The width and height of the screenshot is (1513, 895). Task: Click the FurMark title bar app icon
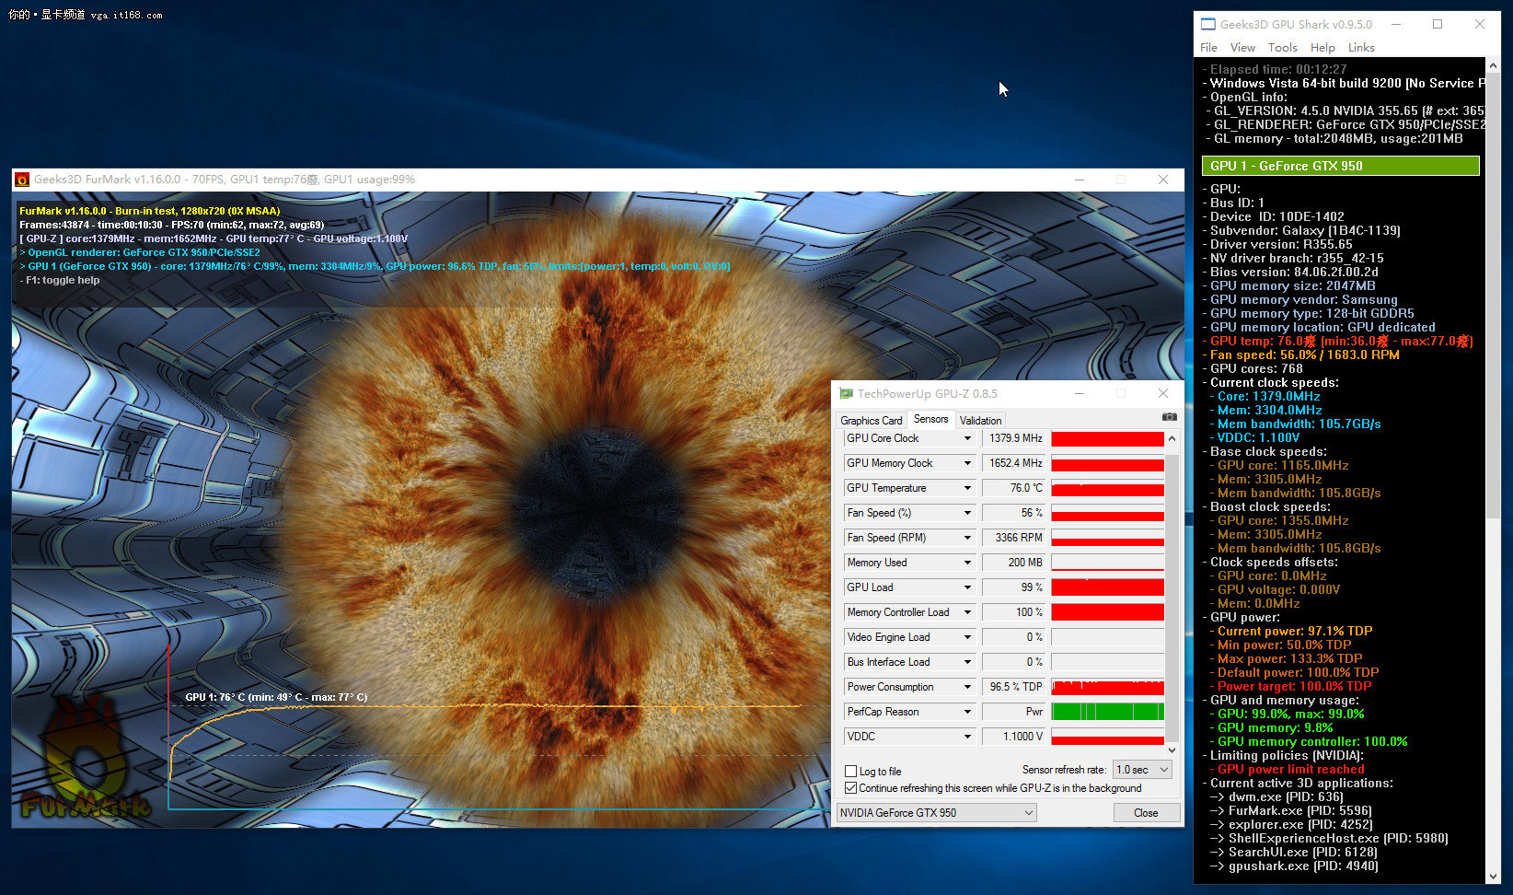[x=22, y=180]
